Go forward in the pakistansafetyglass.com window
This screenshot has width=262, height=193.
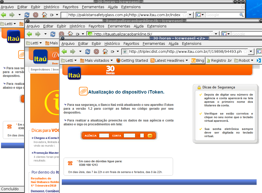[x=12, y=15]
